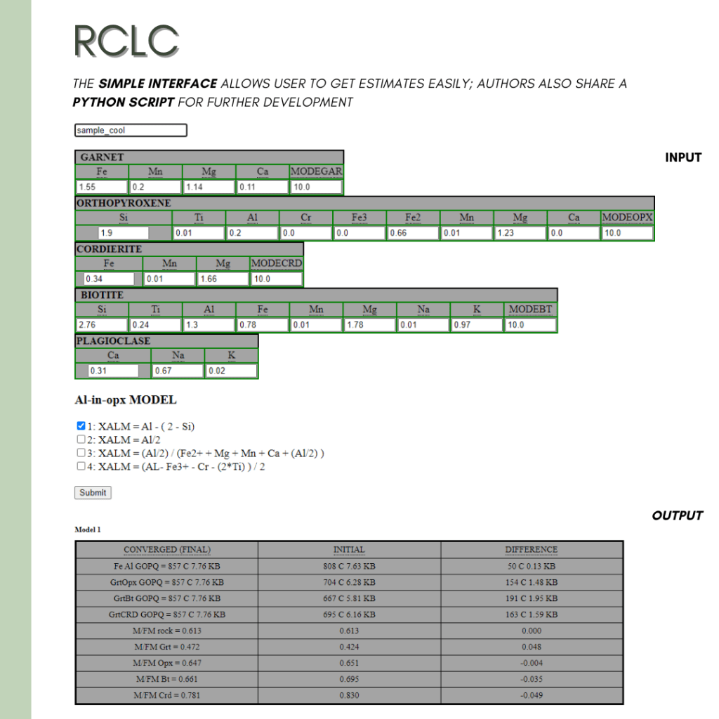Viewport: 719px width, 719px height.
Task: Click the Garnet MODEGAR input
Action: point(316,187)
